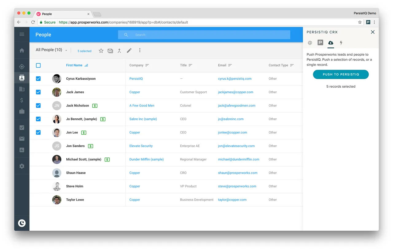Switch to the P logo tab in PersistIQ panel

coord(320,42)
